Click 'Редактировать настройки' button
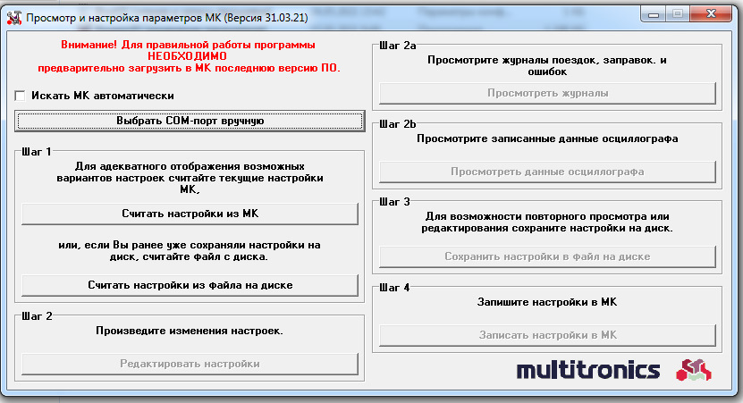Screen dimensions: 743x403 pos(190,364)
